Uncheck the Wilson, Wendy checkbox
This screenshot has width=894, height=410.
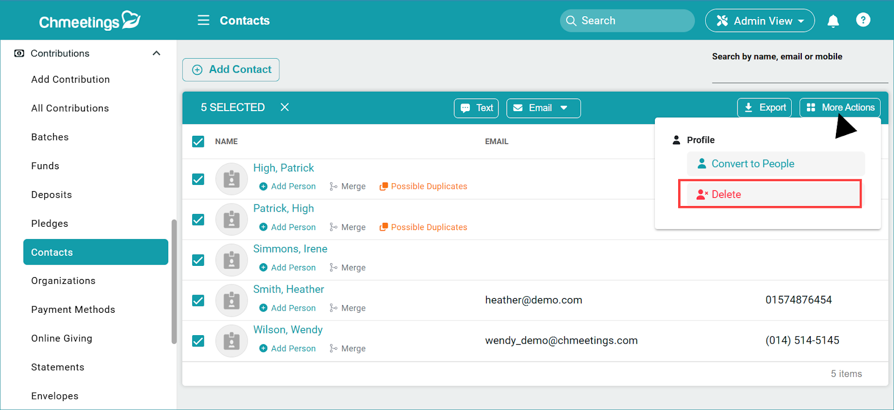198,341
